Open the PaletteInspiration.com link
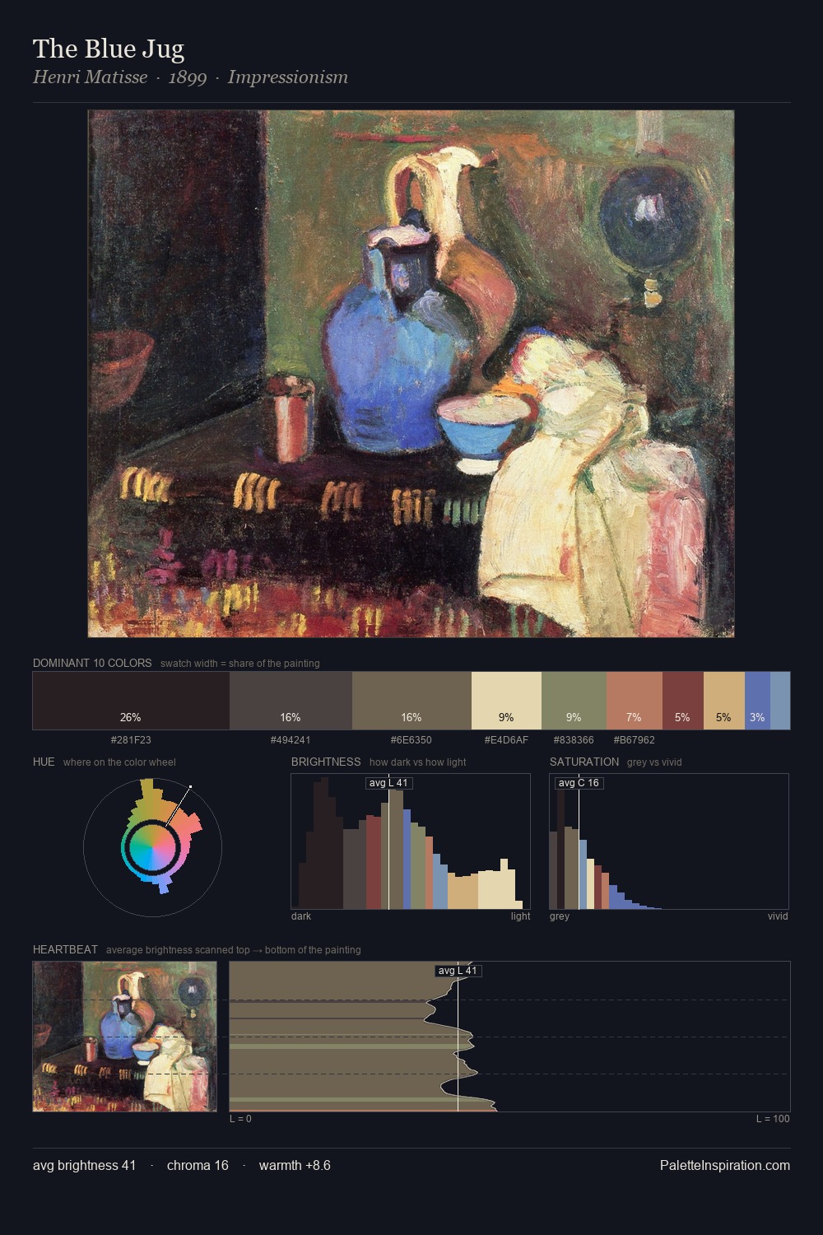 pos(725,1165)
